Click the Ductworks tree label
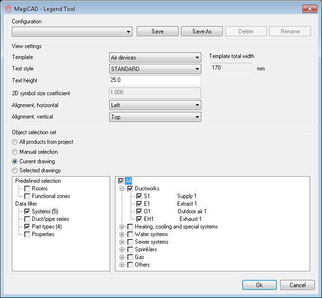 point(147,189)
